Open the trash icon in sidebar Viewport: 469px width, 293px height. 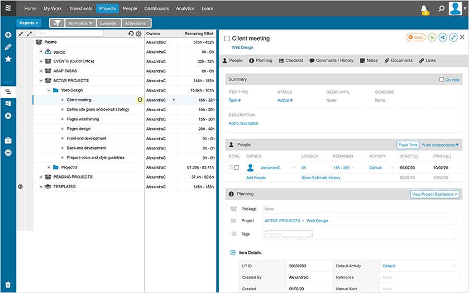(8, 285)
